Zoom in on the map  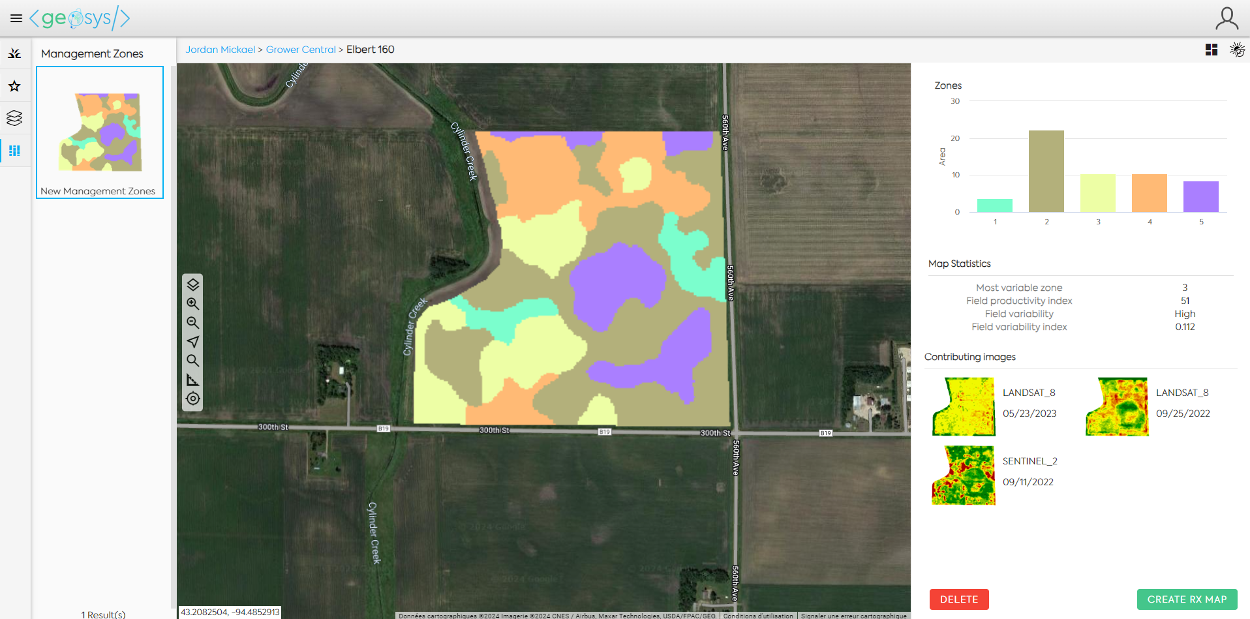click(x=193, y=304)
